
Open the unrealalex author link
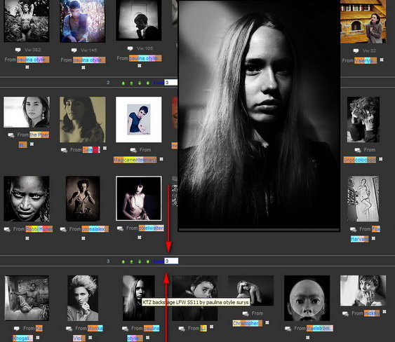click(x=95, y=229)
